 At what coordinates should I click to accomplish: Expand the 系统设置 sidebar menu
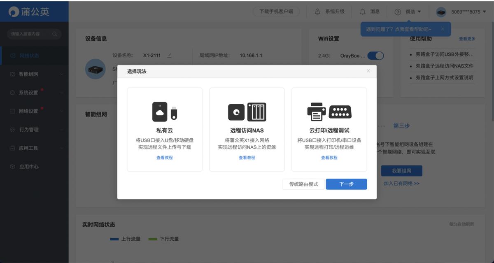[26, 92]
